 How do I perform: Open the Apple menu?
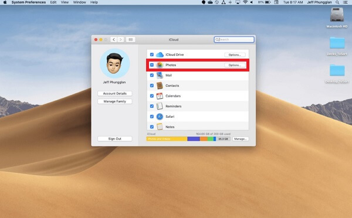tap(5, 2)
